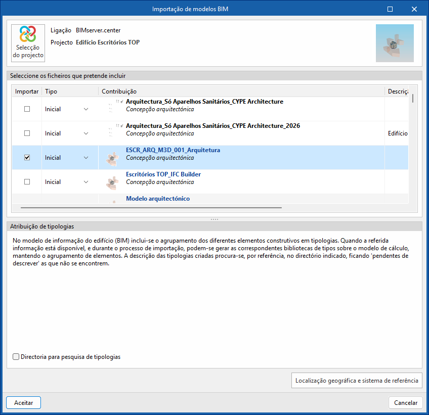Click the Edifício Escritórios TOP project name
Screen dimensions: 429x415
pos(108,42)
